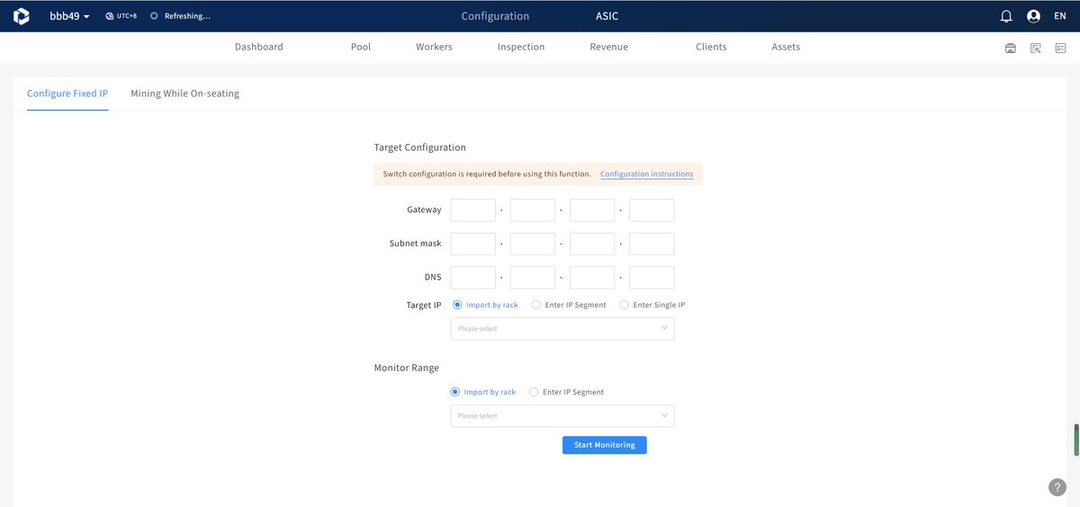Click the third Gateway octet field

point(592,210)
